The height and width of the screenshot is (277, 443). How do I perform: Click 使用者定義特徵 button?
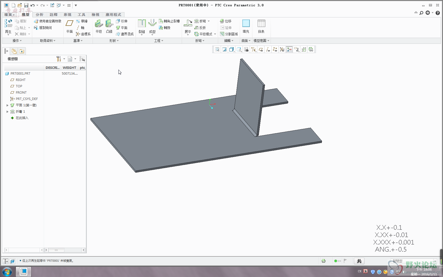pos(48,21)
